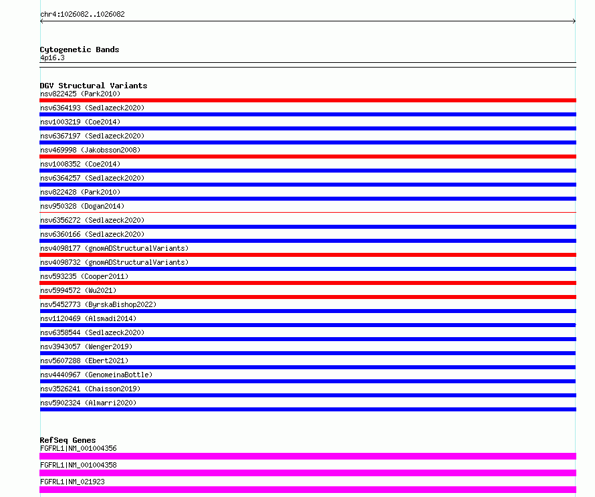
Task: Open variant nsv5452773 (ByrskaBishop2022) label
Action: [98, 304]
